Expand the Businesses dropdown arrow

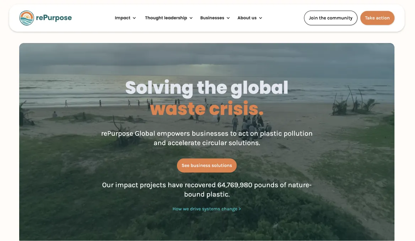tap(228, 18)
